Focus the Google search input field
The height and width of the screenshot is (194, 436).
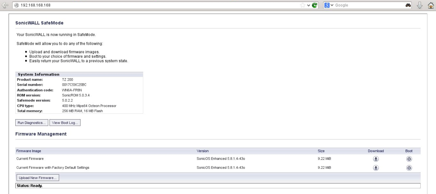pos(368,5)
